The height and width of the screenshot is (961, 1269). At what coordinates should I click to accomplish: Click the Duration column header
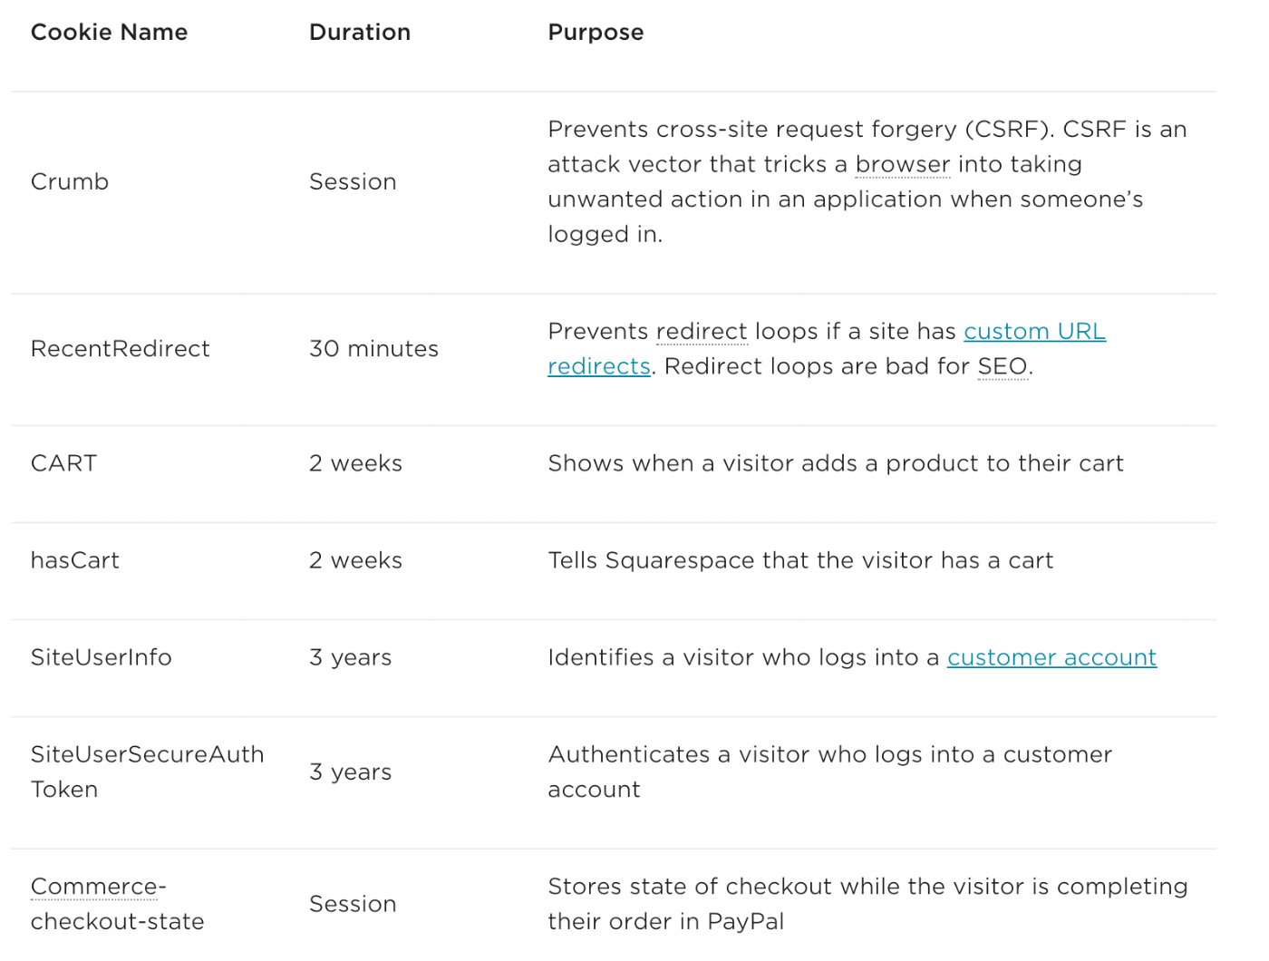click(360, 33)
